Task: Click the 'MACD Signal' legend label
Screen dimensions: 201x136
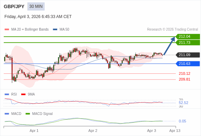Action: pyautogui.click(x=43, y=114)
